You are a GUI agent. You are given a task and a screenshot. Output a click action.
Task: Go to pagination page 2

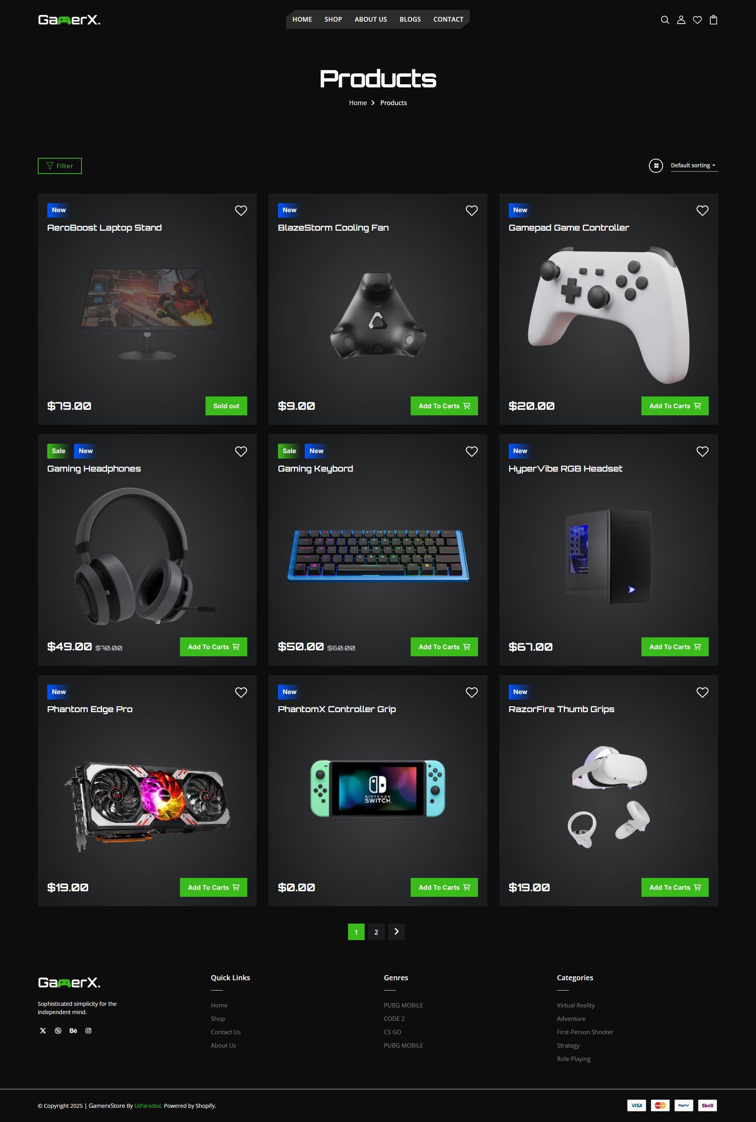[376, 931]
